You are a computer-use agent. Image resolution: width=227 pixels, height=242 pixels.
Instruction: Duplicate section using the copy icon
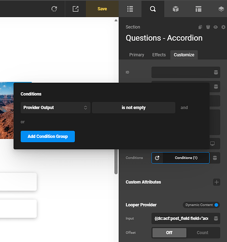(x=200, y=27)
